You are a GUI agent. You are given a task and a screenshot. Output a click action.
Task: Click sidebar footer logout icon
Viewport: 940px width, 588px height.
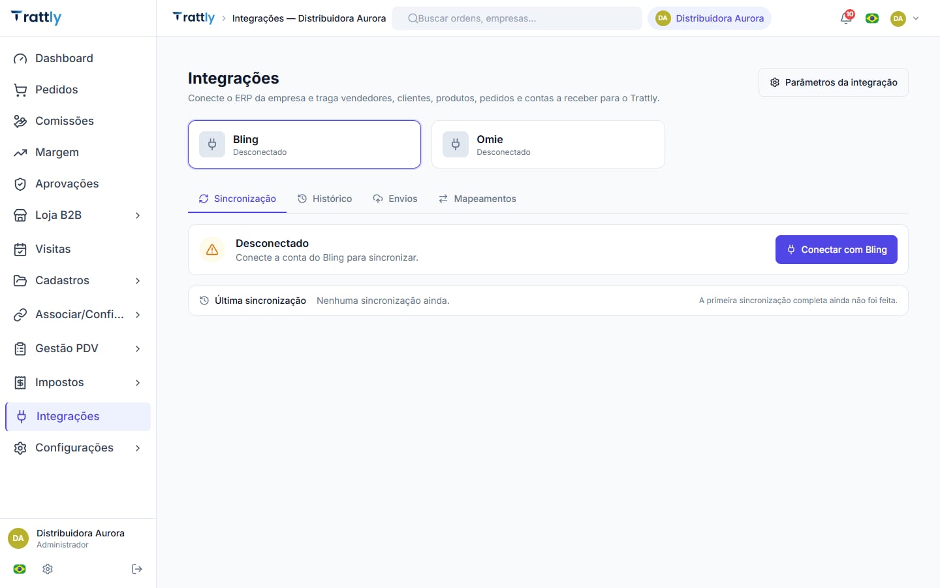(x=137, y=569)
